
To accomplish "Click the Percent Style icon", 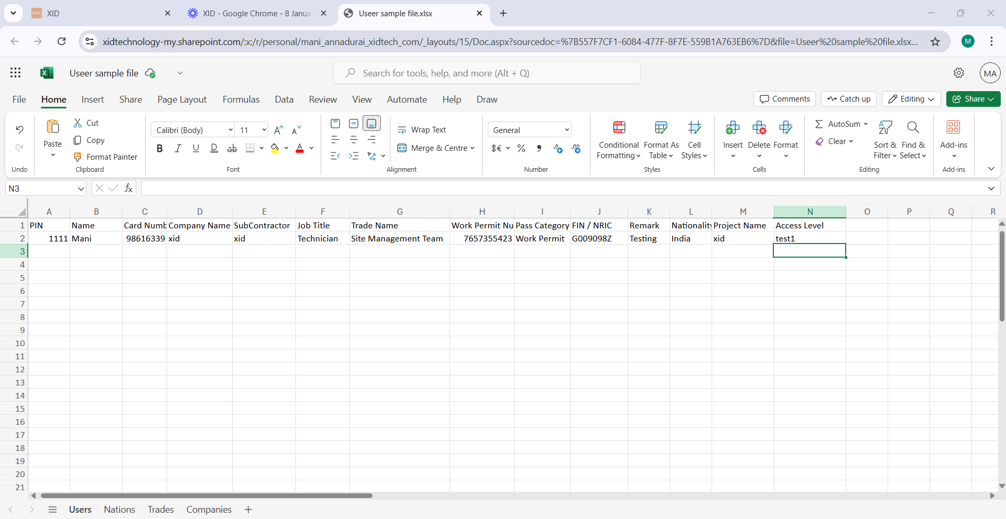I will pyautogui.click(x=521, y=148).
